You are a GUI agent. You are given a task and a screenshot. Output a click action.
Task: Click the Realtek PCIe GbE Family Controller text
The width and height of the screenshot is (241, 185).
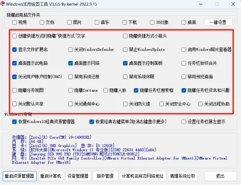pos(67,158)
